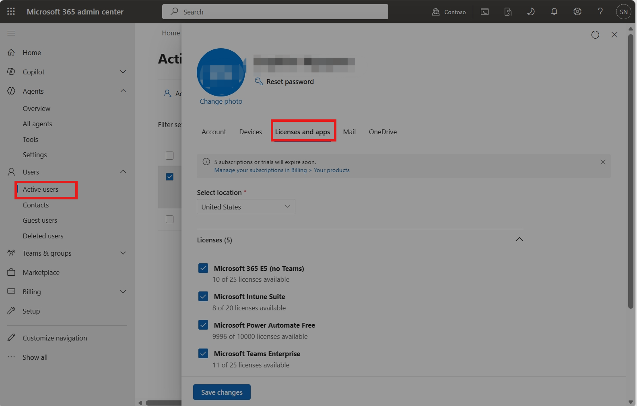This screenshot has height=406, width=637.
Task: Open All agents in sidebar
Action: pos(37,124)
